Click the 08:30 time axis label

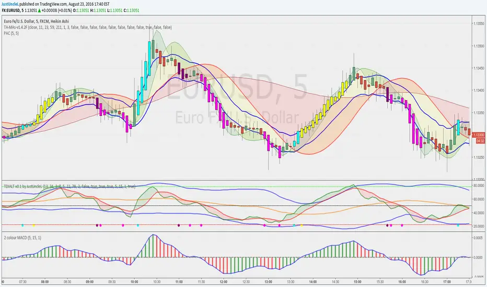pyautogui.click(x=67, y=282)
